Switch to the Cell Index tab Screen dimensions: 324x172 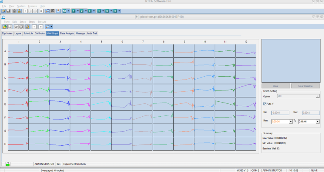(40, 34)
